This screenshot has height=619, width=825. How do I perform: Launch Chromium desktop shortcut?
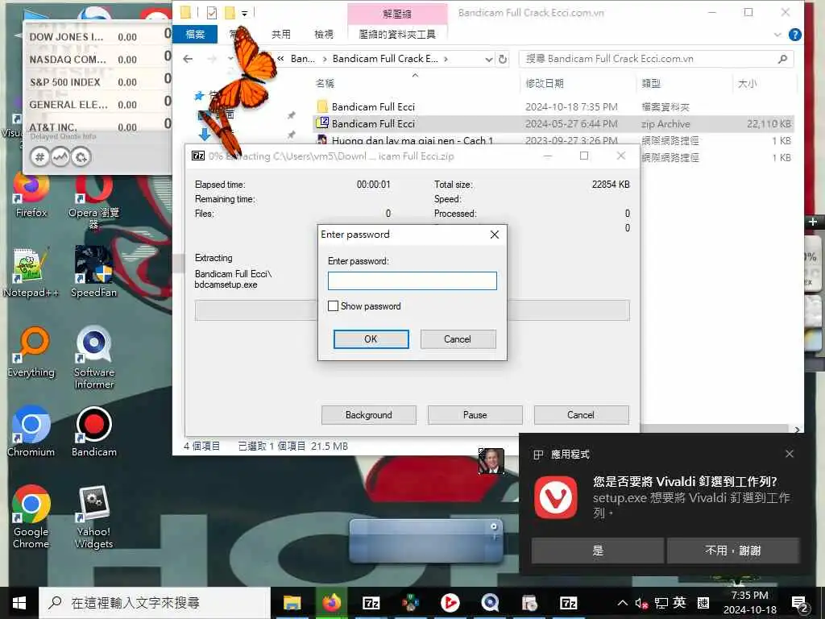pyautogui.click(x=31, y=432)
